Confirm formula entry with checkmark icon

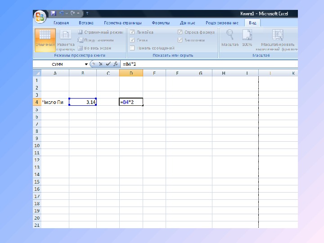click(x=108, y=64)
